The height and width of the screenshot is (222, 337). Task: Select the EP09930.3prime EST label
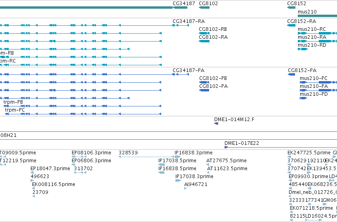tap(308, 177)
